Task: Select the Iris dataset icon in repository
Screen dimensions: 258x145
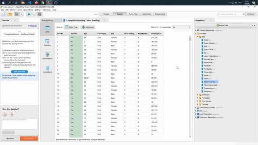Action: (202, 53)
